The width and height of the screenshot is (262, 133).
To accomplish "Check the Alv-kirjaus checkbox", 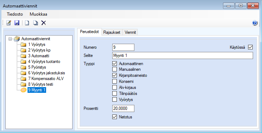I will click(115, 87).
